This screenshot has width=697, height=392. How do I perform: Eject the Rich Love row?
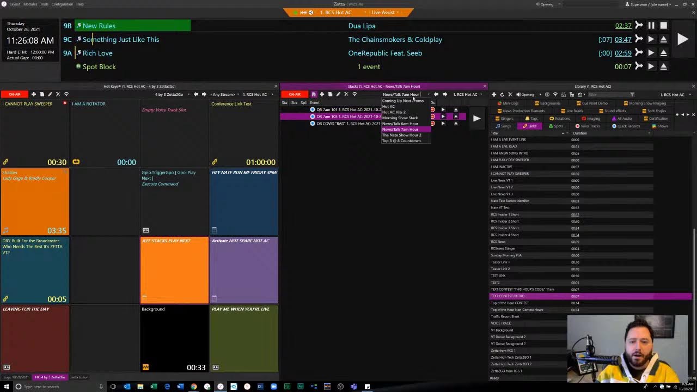coord(664,53)
